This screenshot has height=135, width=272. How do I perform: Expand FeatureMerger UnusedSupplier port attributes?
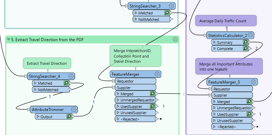pos(118,113)
